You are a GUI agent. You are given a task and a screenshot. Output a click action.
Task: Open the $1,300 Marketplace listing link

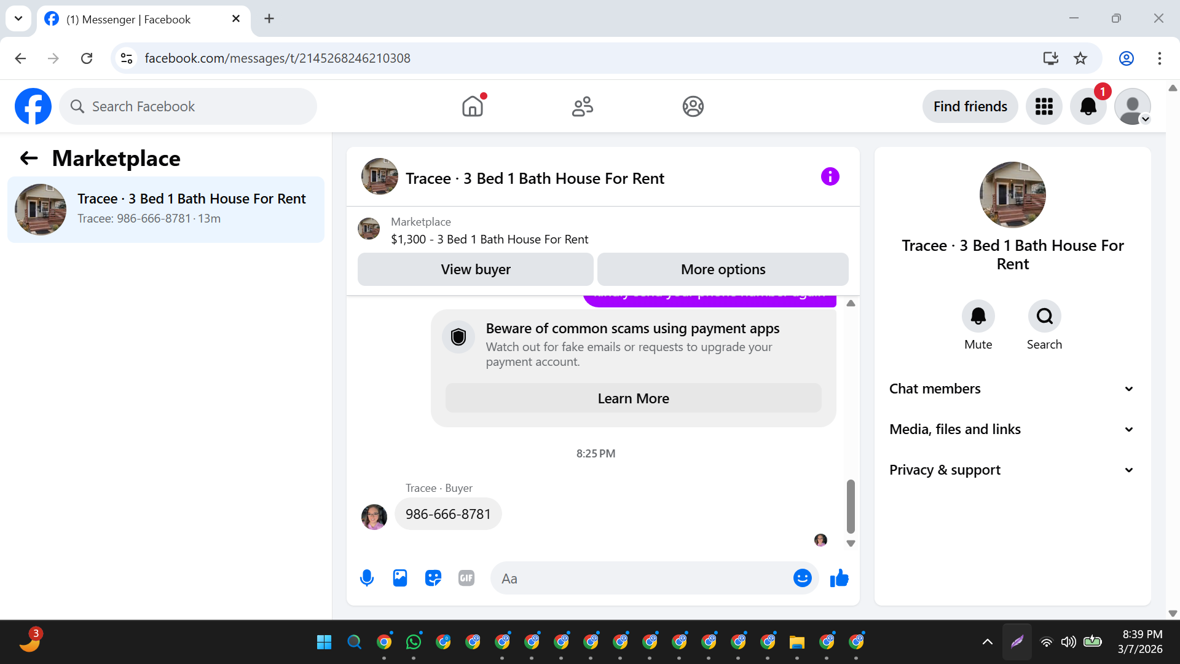point(489,239)
